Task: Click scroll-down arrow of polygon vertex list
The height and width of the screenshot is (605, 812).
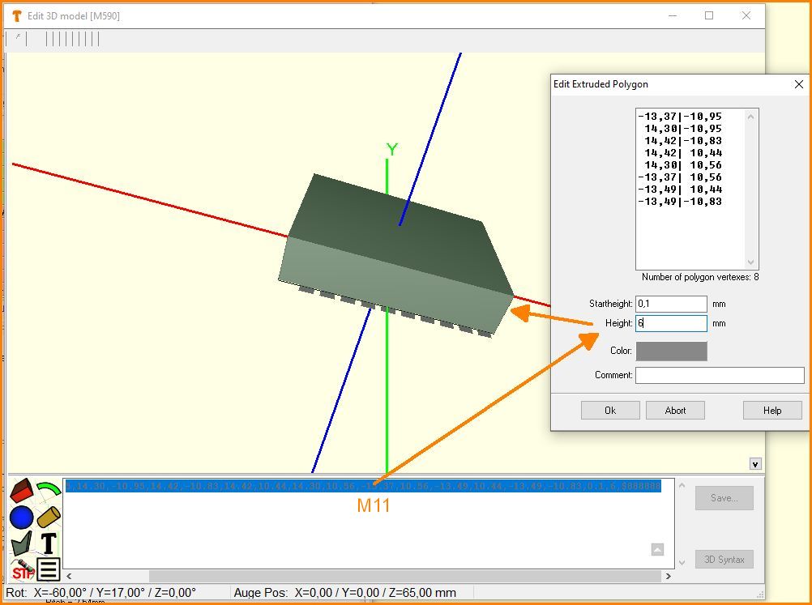Action: click(x=750, y=262)
